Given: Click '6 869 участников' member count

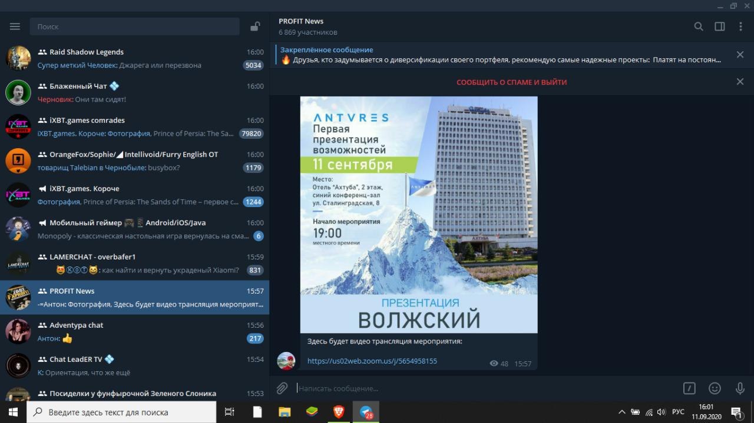Looking at the screenshot, I should coord(308,32).
